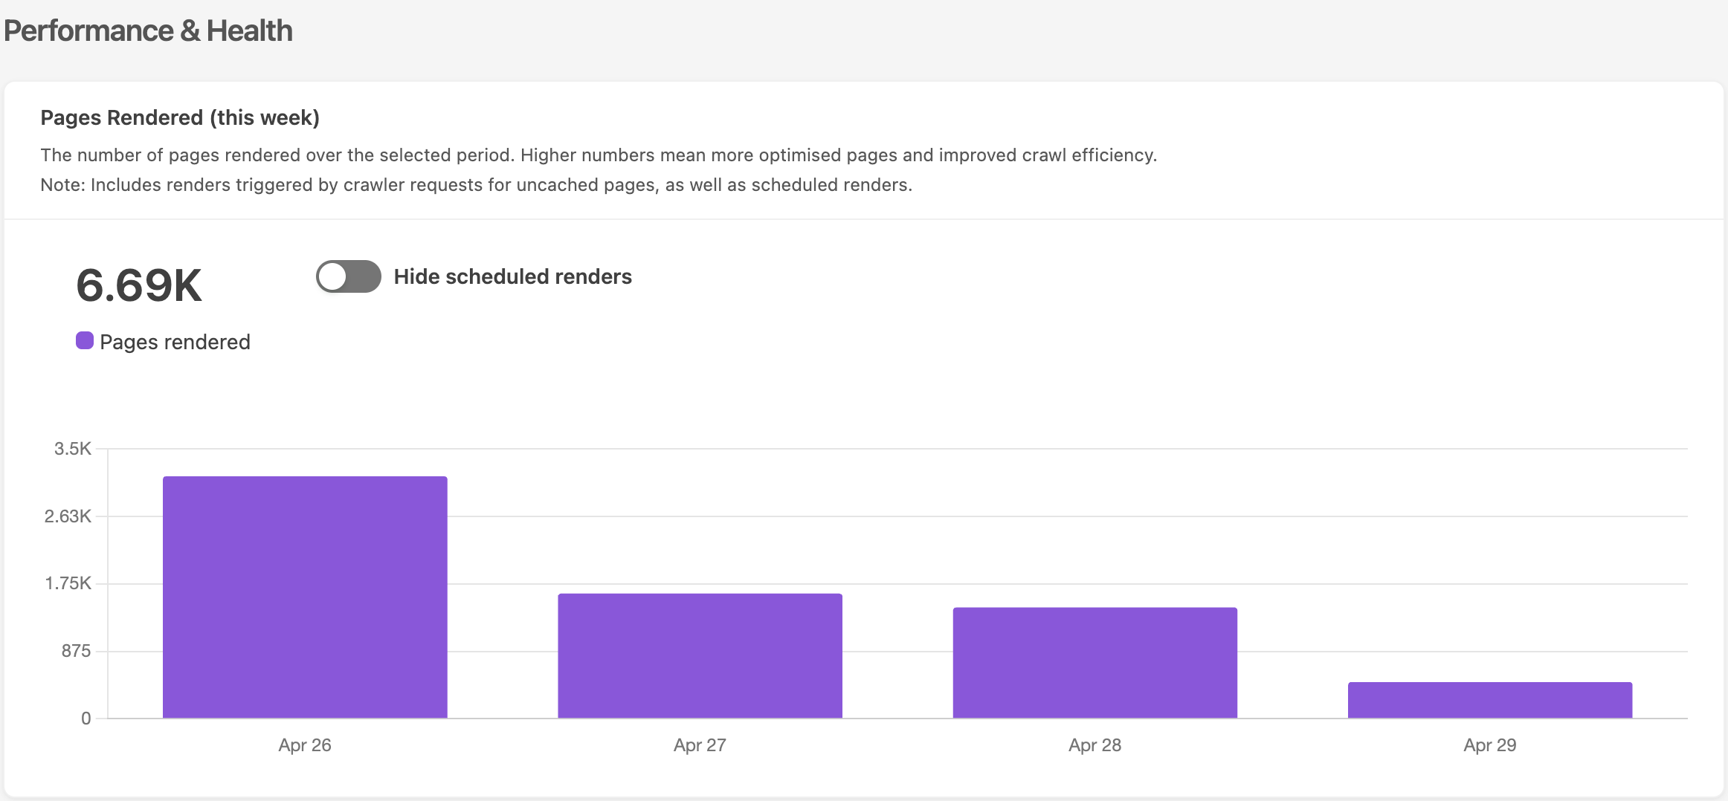
Task: Click the Apr 27 axis label
Action: pos(700,745)
